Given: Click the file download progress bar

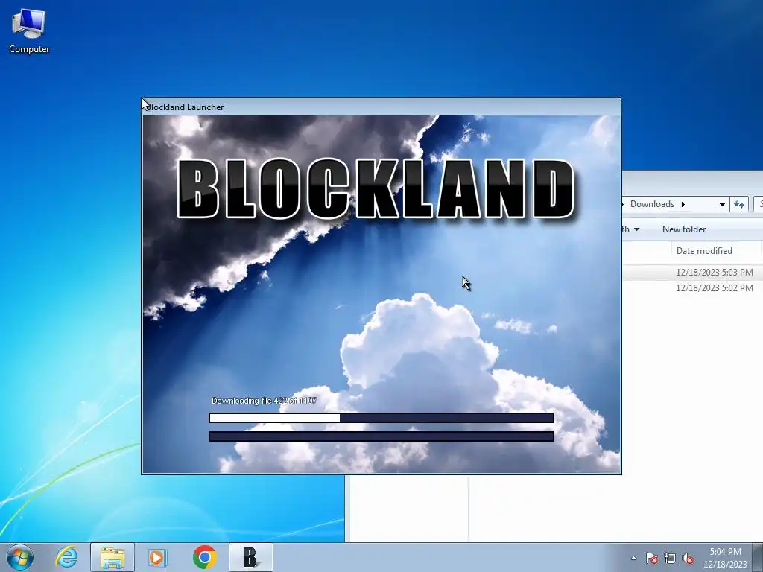Looking at the screenshot, I should [381, 418].
